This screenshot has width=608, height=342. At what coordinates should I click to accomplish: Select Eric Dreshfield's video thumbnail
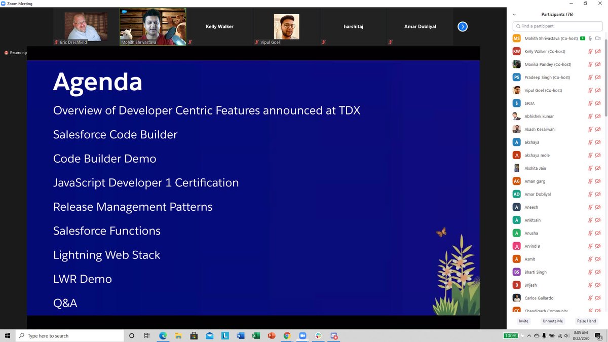pyautogui.click(x=86, y=27)
